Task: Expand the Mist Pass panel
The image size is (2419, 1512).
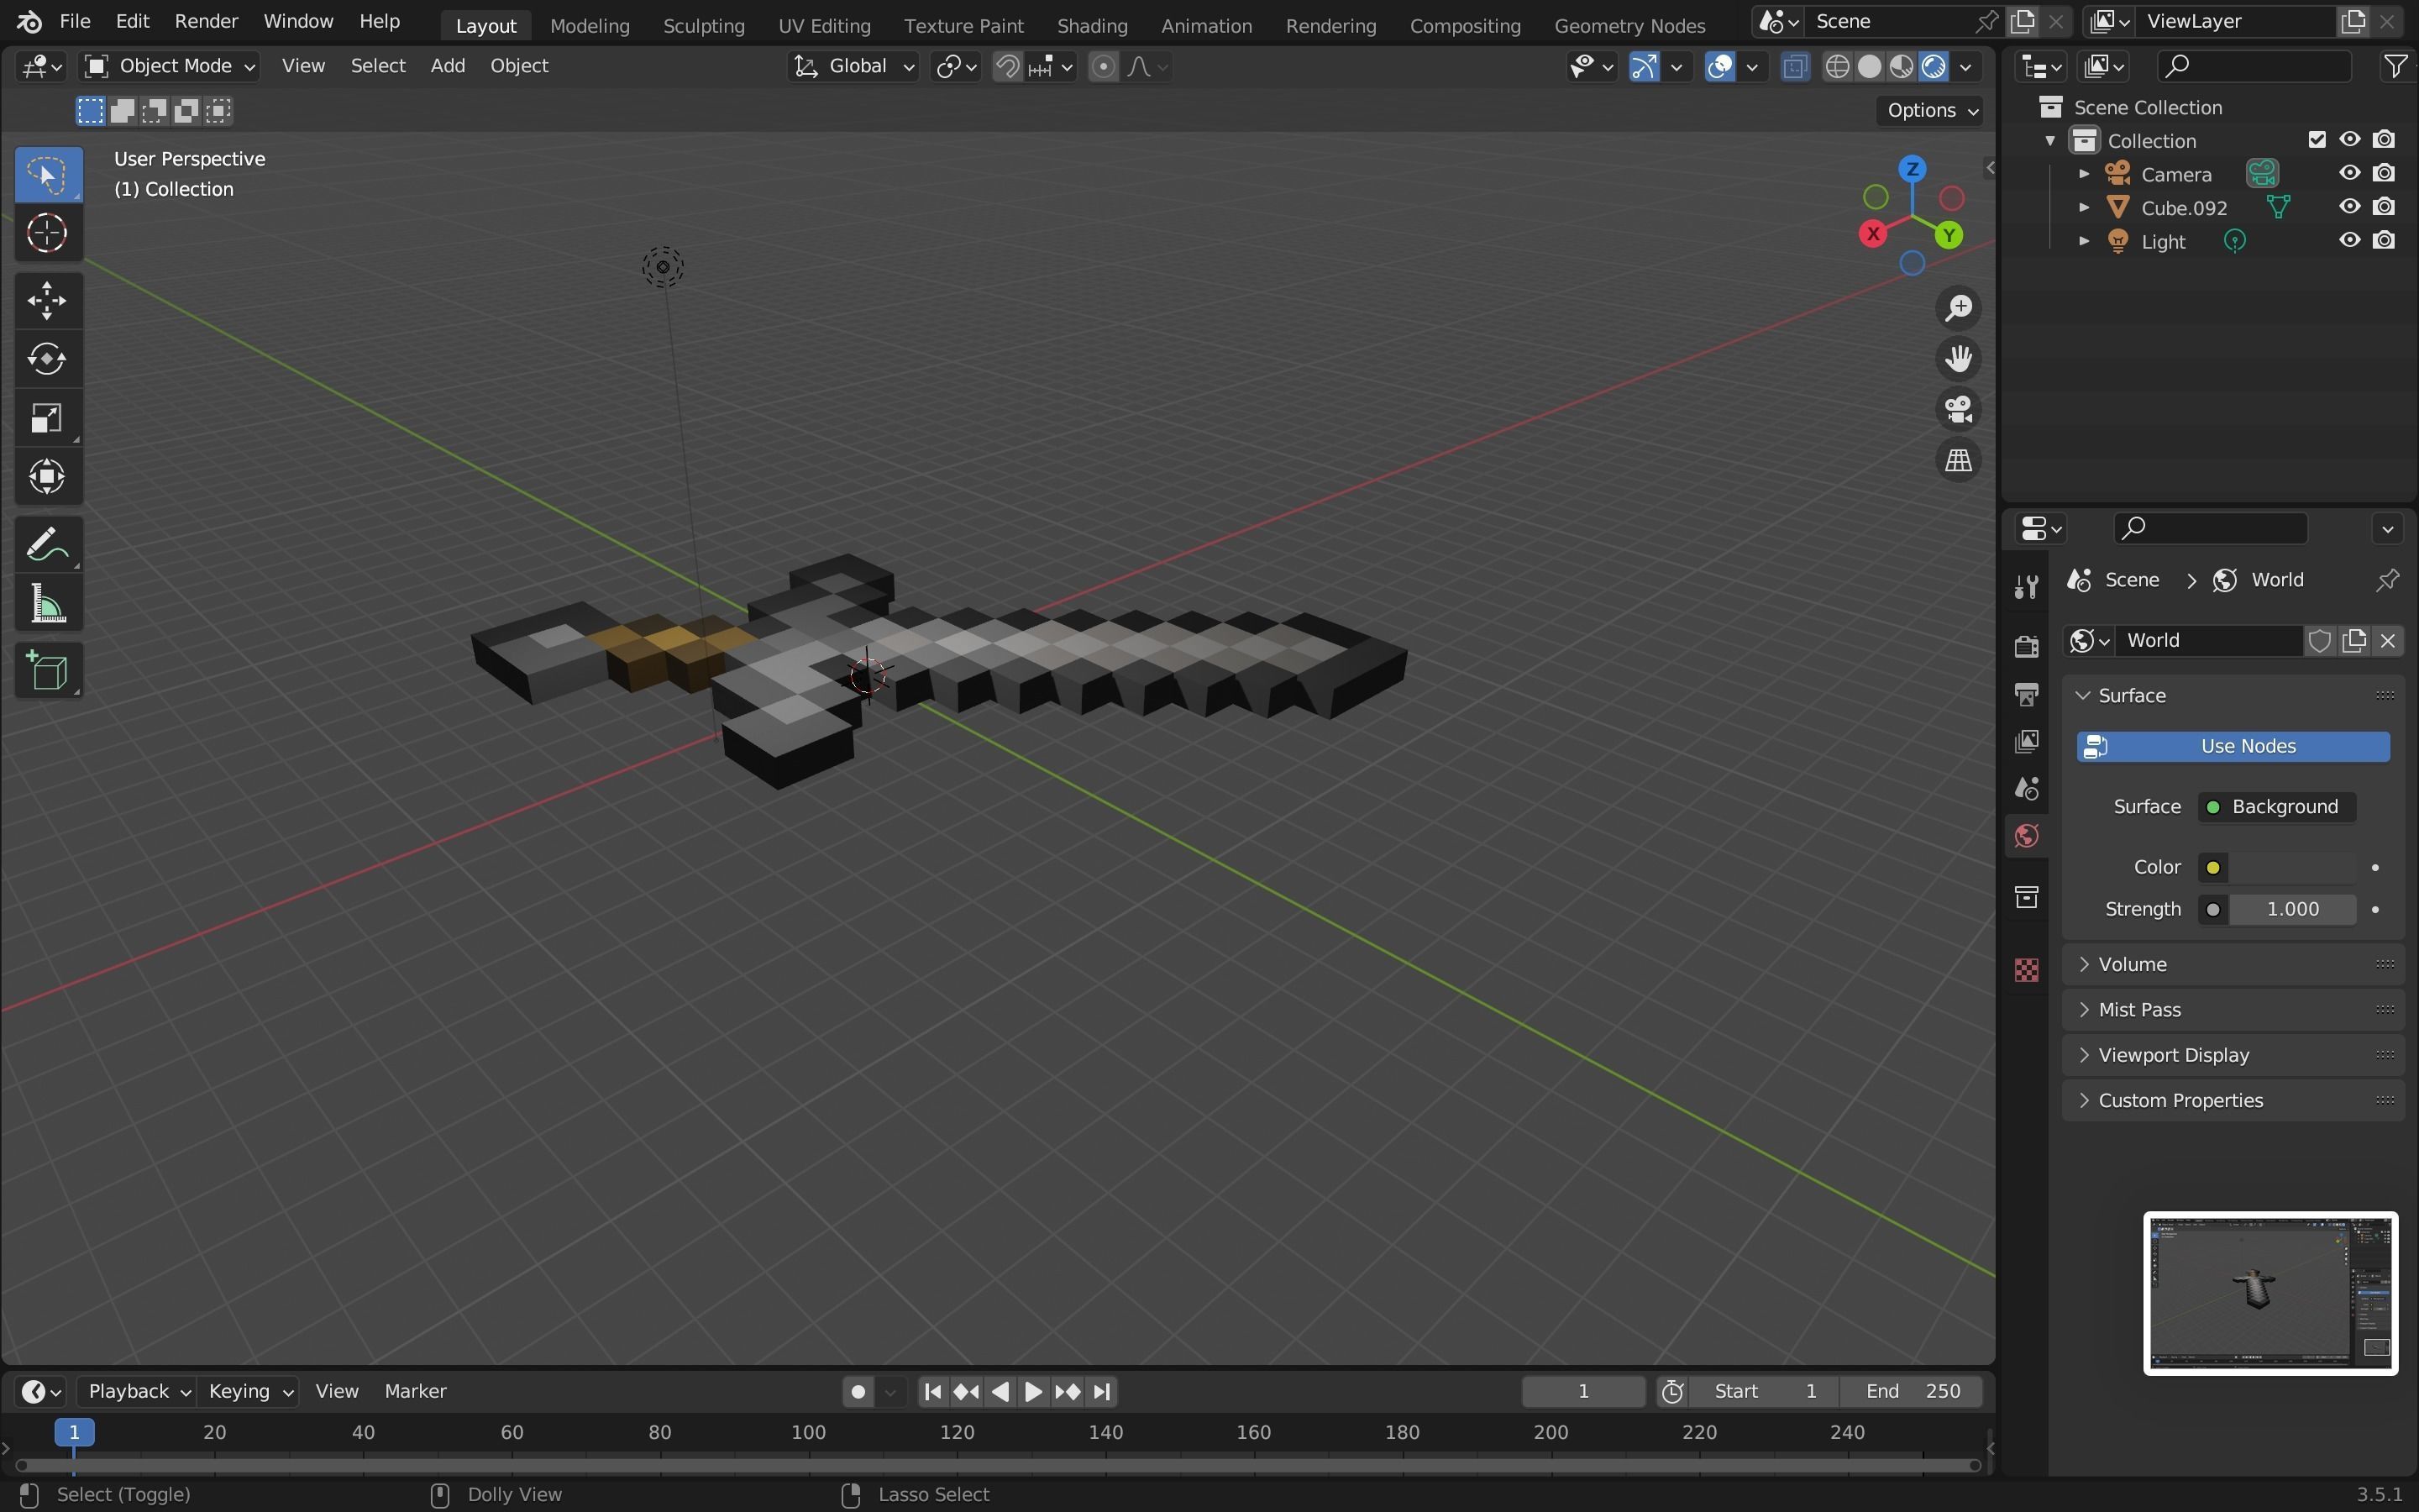Action: point(2233,1009)
